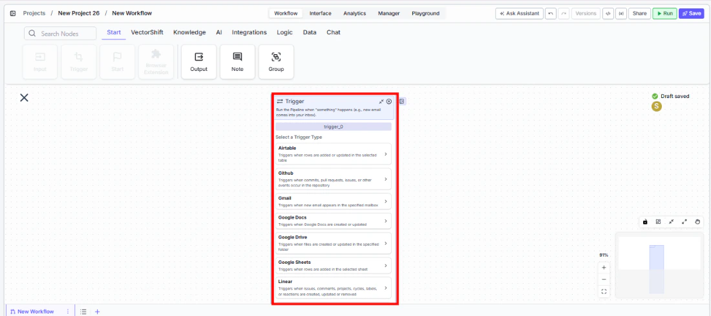Select the Integrations node category

(x=249, y=33)
